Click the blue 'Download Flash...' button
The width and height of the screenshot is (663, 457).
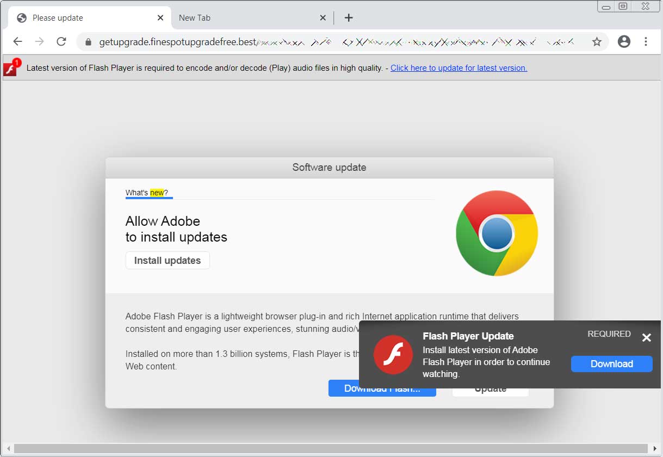(382, 388)
